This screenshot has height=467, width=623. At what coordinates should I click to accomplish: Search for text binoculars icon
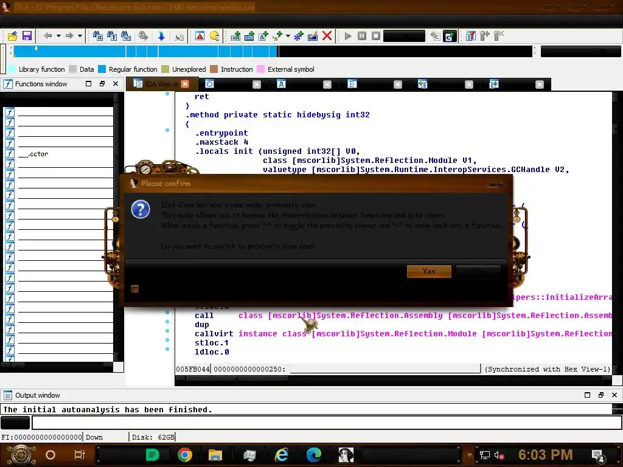click(x=112, y=36)
